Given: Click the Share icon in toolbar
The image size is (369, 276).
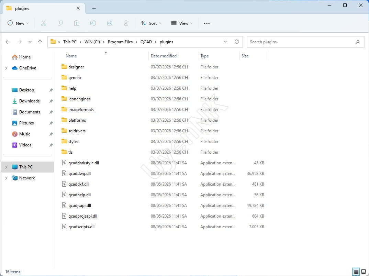Looking at the screenshot, I should point(110,23).
